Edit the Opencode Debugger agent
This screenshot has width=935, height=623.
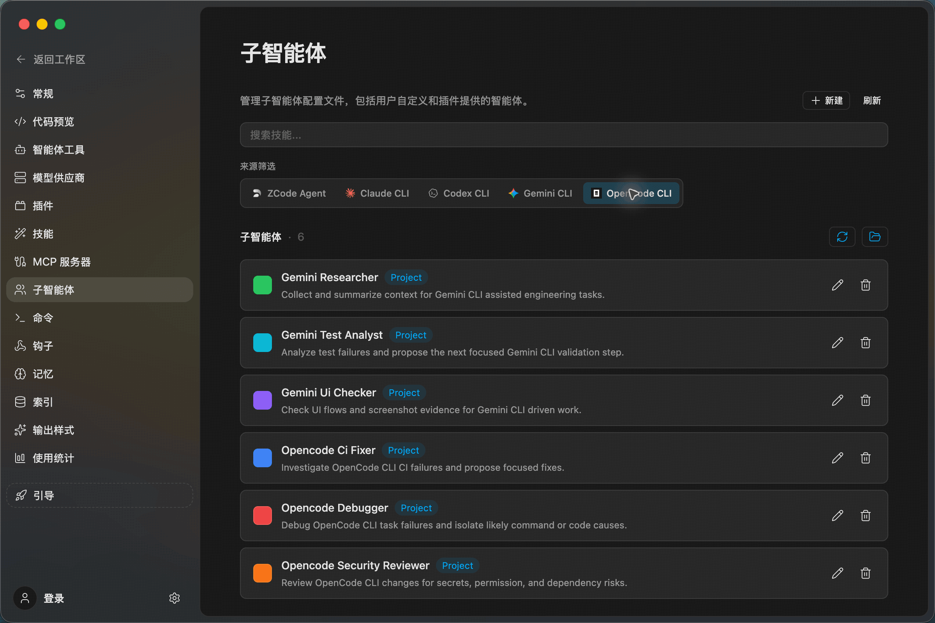click(x=838, y=515)
